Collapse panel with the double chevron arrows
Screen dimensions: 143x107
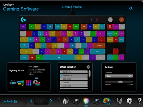131,8
